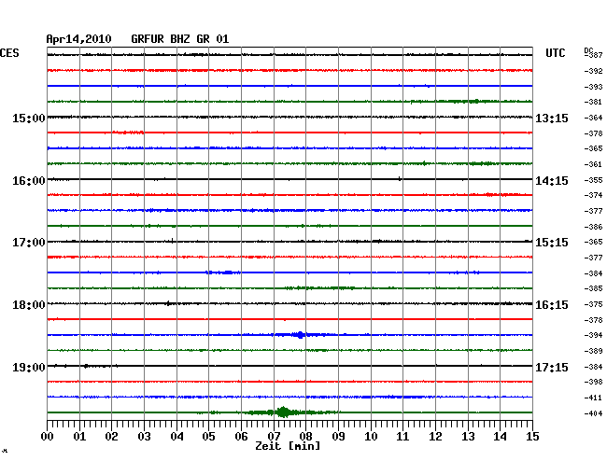Image resolution: width=607 pixels, height=461 pixels.
Task: Click the DC offset value -398
Action: [x=593, y=382]
